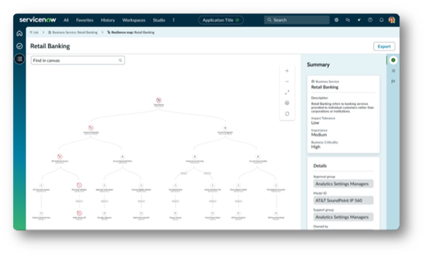Viewport: 426px width, 257px height.
Task: Open the user avatar profile
Action: [x=392, y=20]
